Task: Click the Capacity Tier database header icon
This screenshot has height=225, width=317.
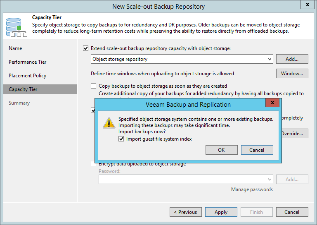Action: (x=16, y=26)
